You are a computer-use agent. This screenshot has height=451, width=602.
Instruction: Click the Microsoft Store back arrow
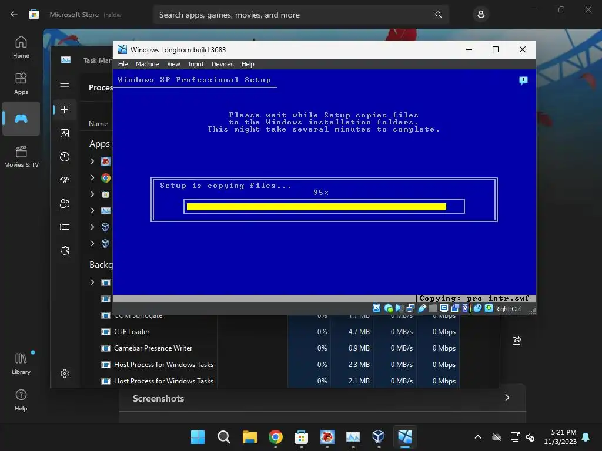14,15
